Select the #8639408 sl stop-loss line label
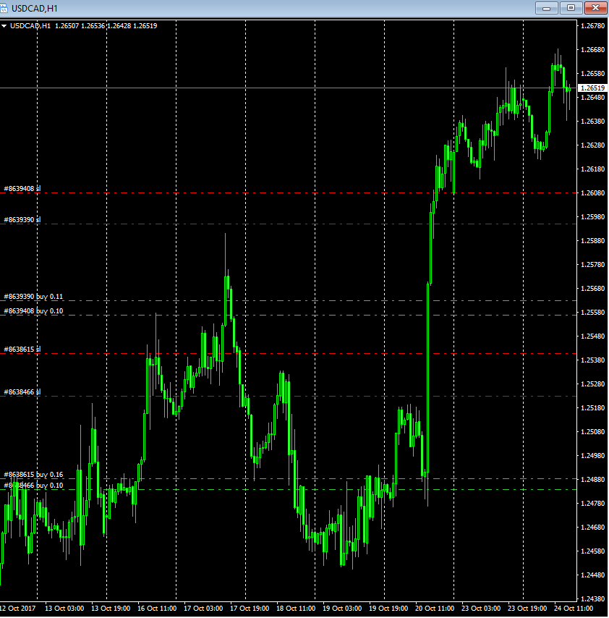Image resolution: width=609 pixels, height=618 pixels. click(22, 189)
